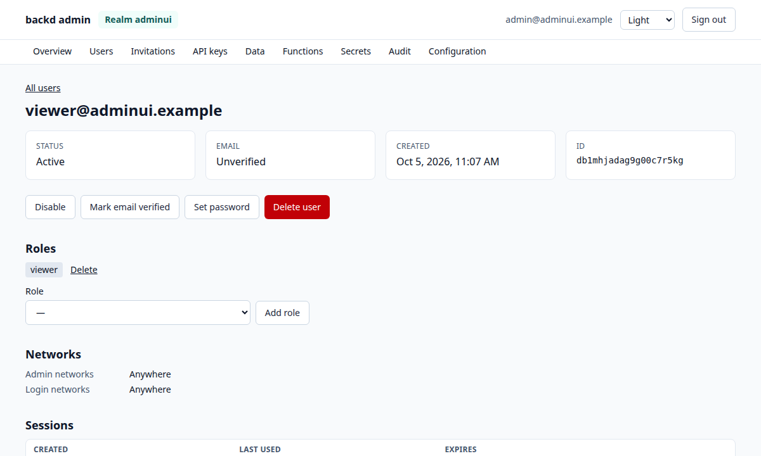Go to the Users tab
761x456 pixels.
(x=101, y=51)
